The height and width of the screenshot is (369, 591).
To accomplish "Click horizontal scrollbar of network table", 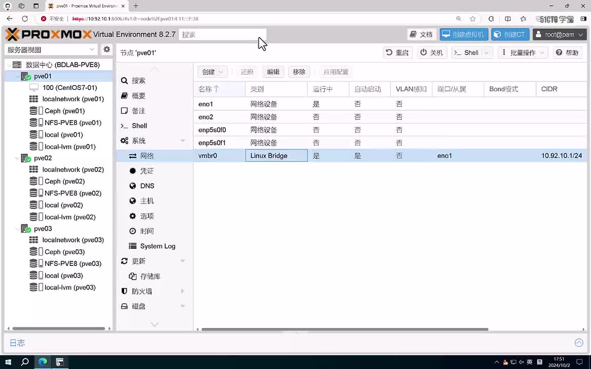I will click(345, 329).
